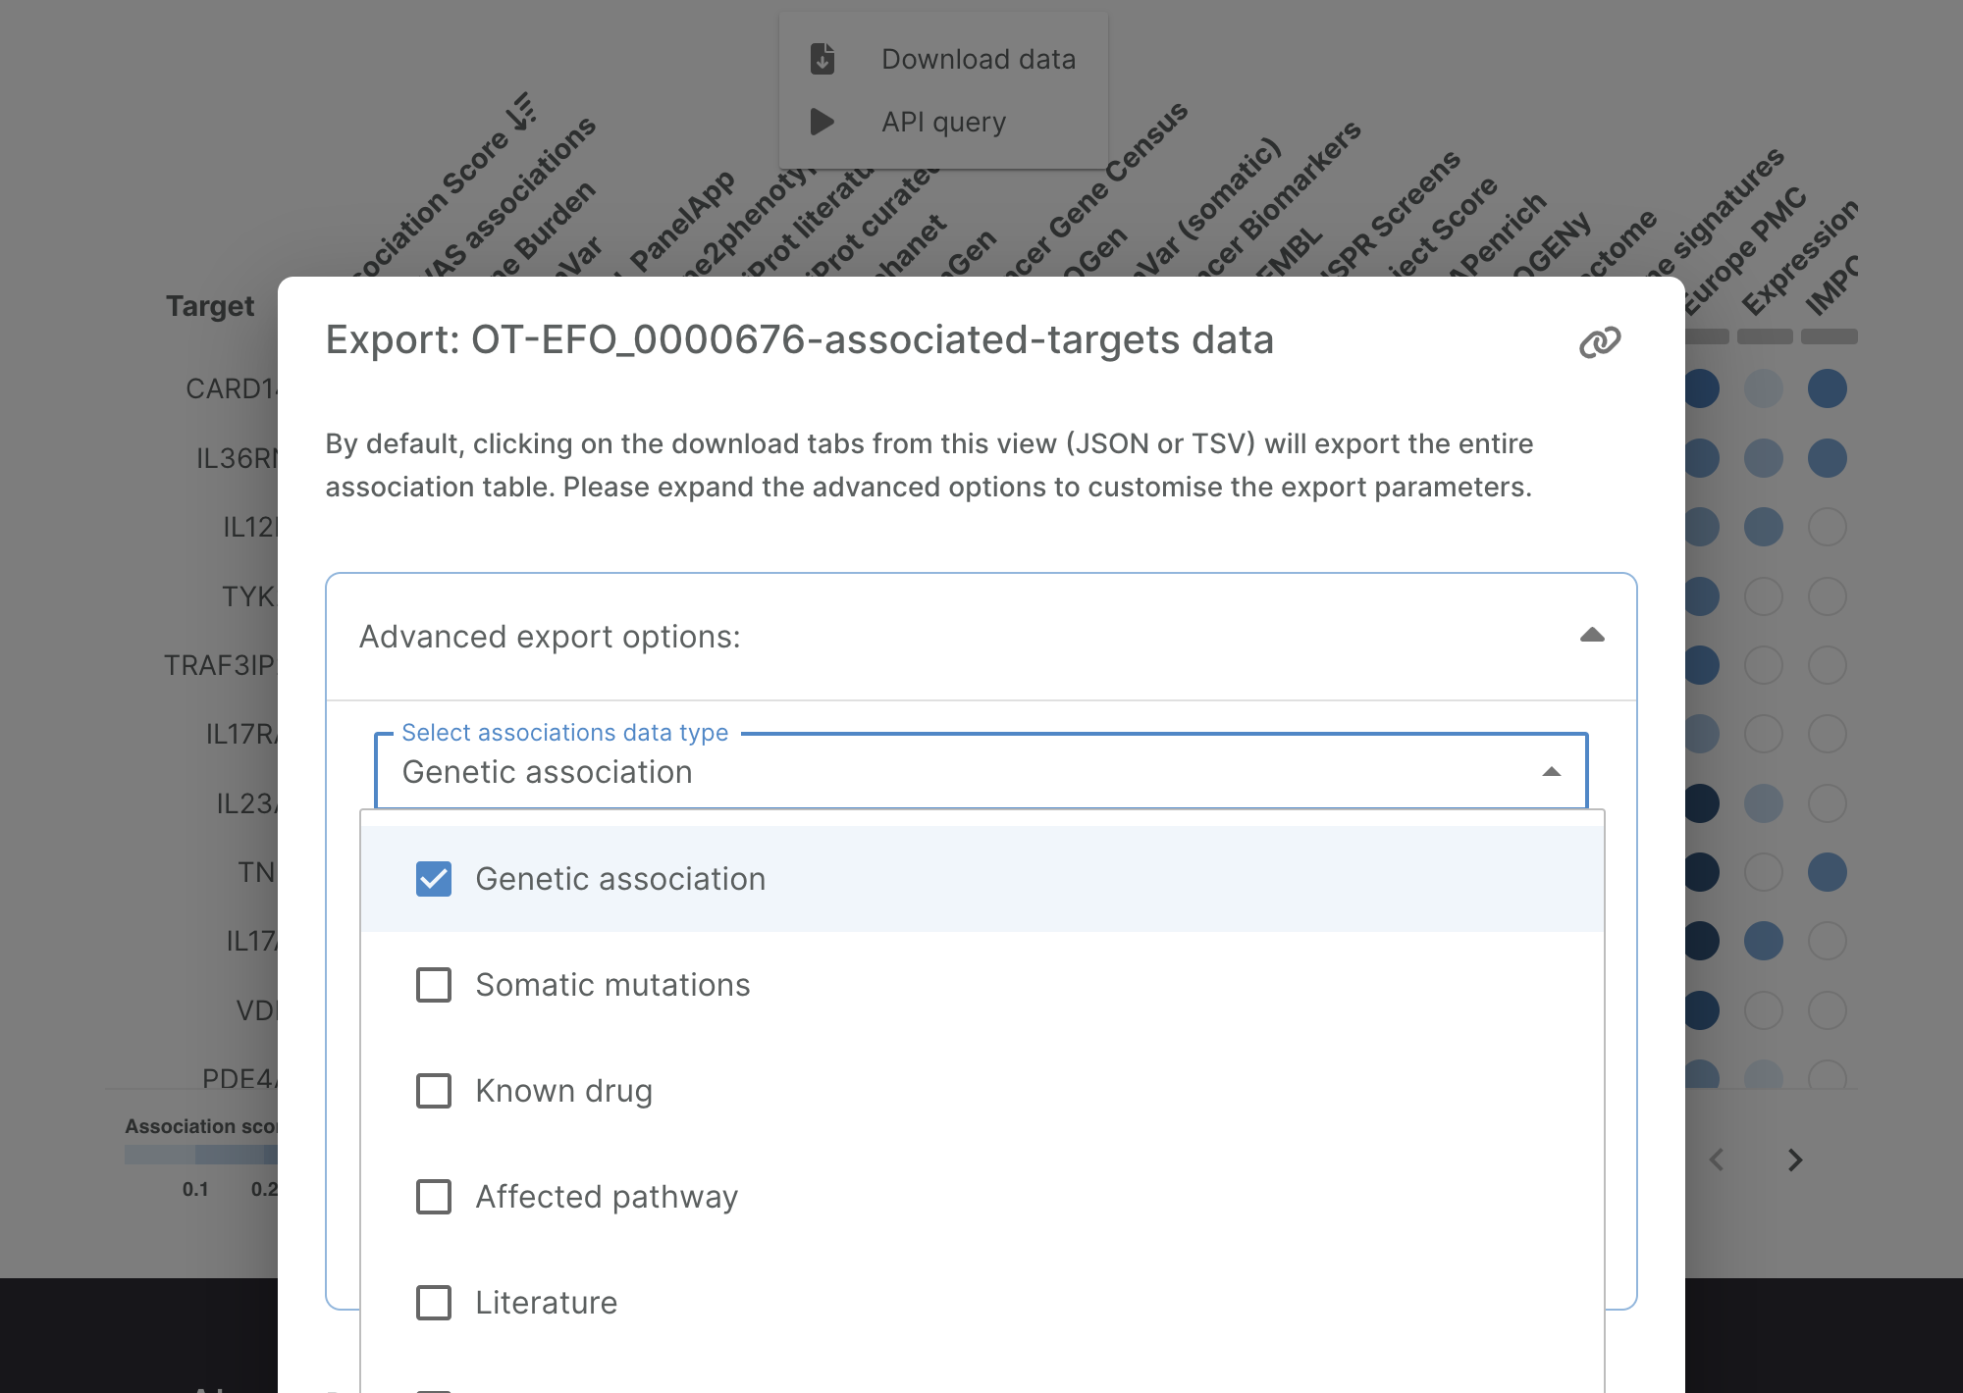The width and height of the screenshot is (1963, 1393).
Task: Check the Somatic mutations checkbox
Action: click(434, 985)
